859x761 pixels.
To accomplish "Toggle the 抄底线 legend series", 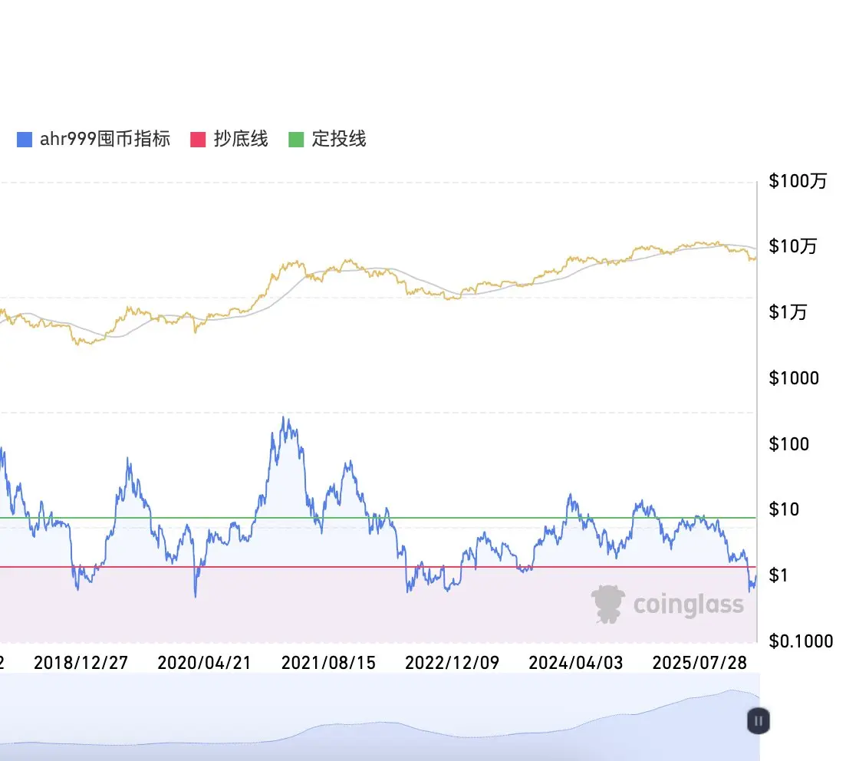I will pos(229,139).
